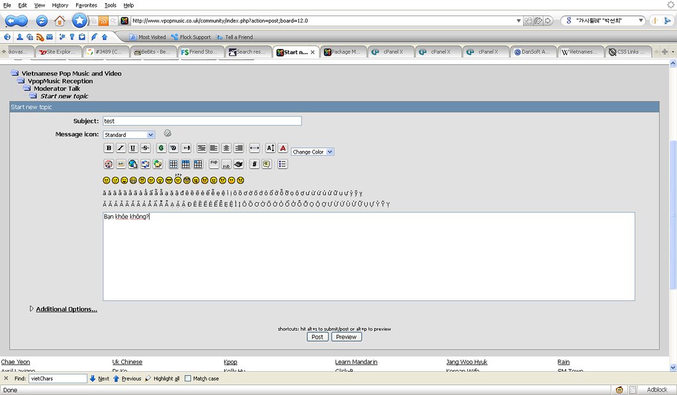The image size is (677, 395).
Task: Switch to the CSS Links tab
Action: coord(628,52)
